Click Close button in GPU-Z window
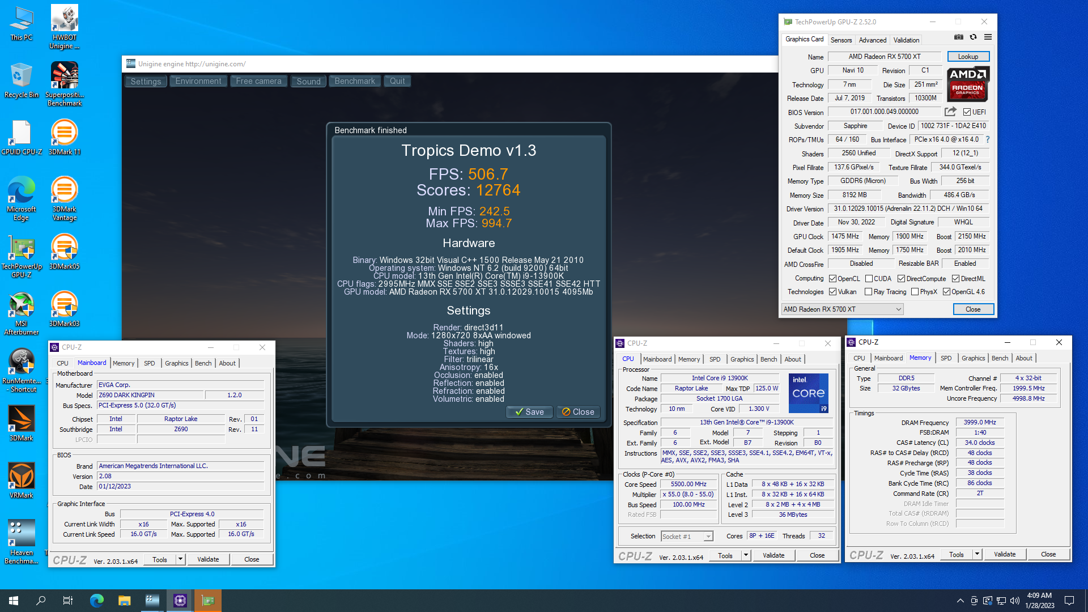Viewport: 1088px width, 612px height. [973, 309]
